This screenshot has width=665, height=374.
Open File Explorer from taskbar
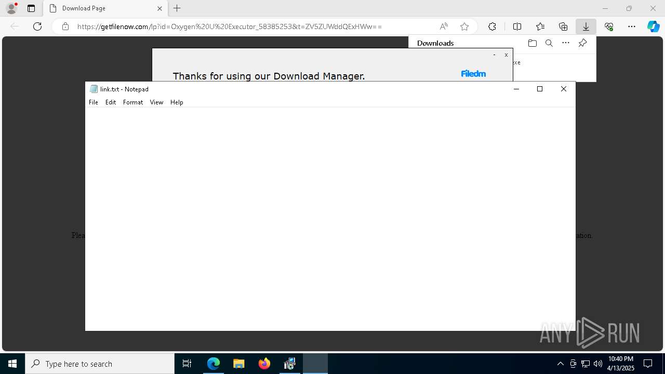(239, 364)
